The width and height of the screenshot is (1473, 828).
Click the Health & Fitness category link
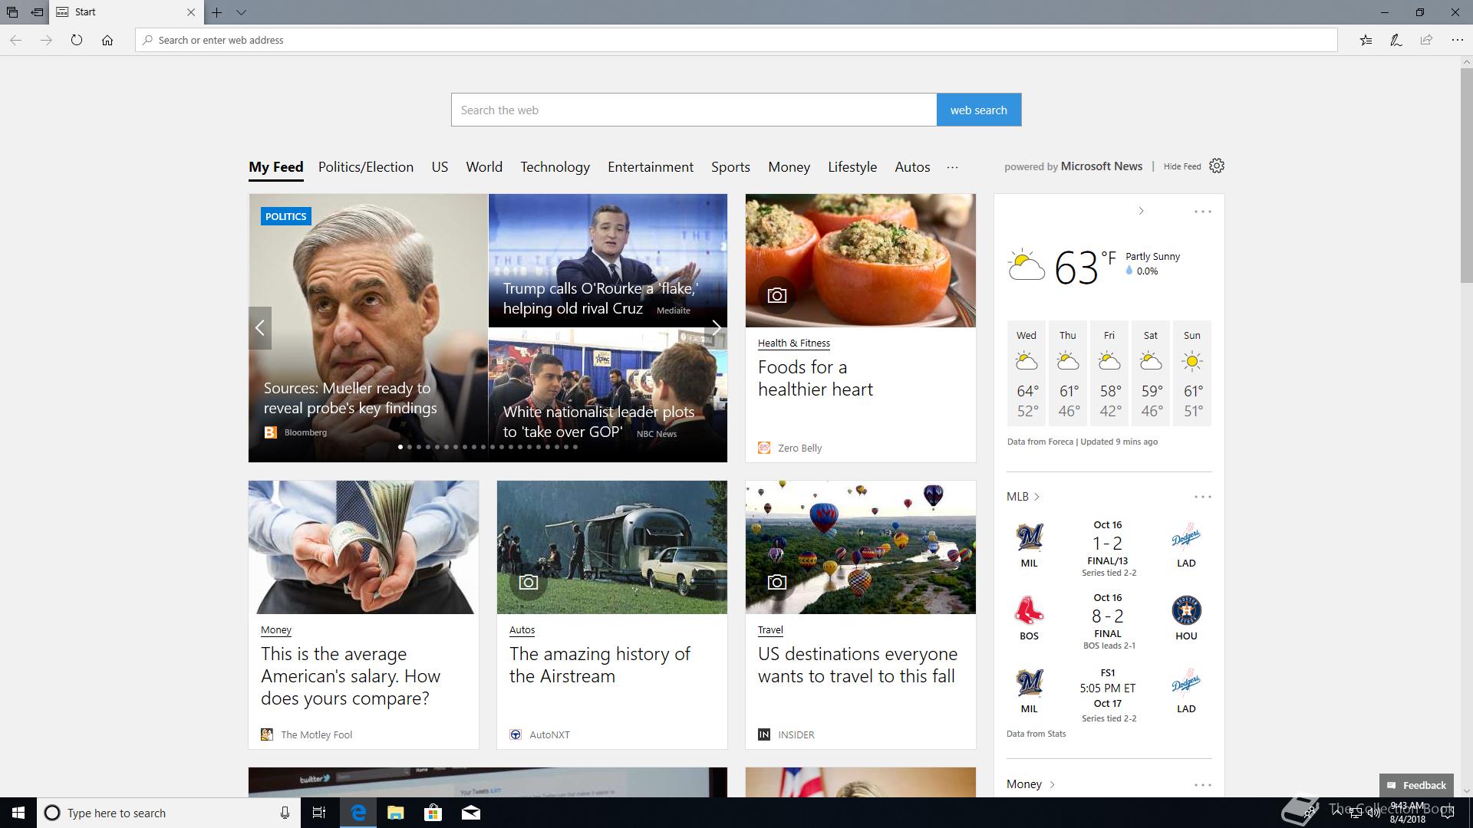tap(794, 343)
